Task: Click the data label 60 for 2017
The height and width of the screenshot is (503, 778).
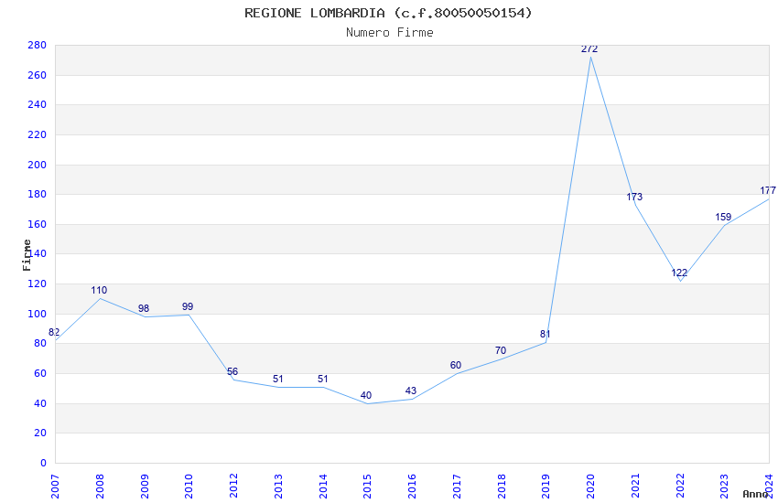Action: point(456,365)
